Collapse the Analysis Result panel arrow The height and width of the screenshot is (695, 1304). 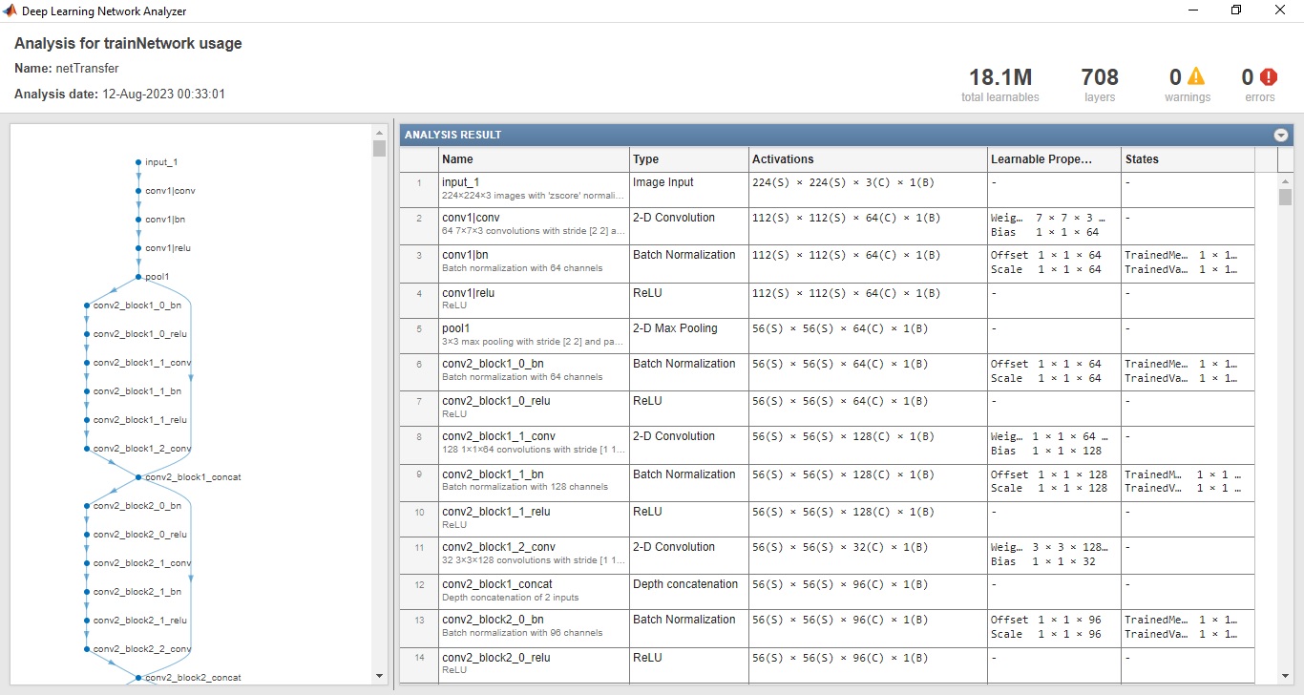tap(1280, 136)
